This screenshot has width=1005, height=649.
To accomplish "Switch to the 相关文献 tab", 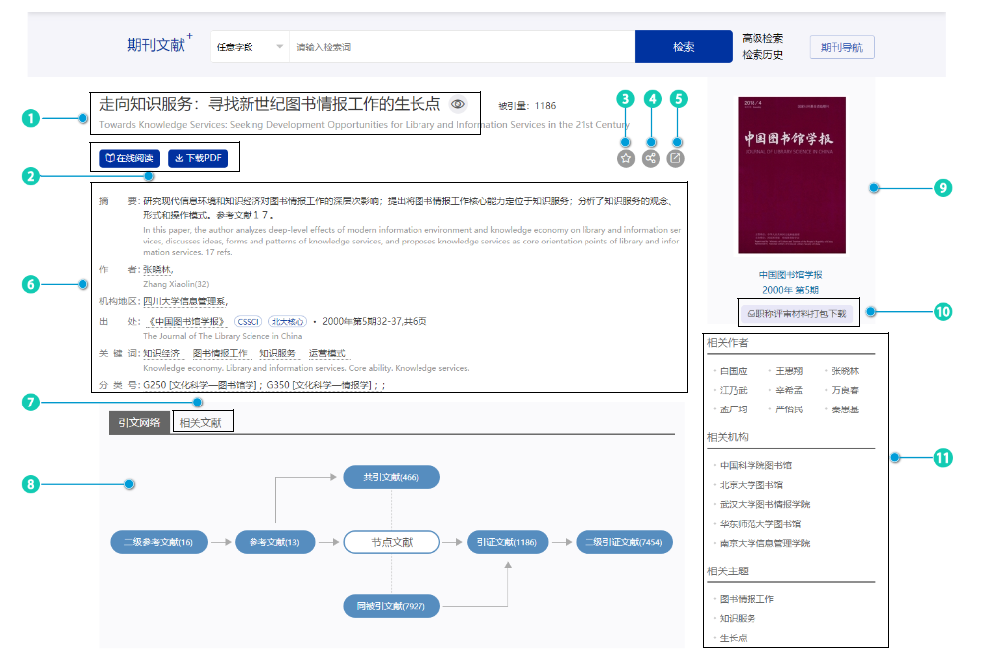I will (203, 423).
